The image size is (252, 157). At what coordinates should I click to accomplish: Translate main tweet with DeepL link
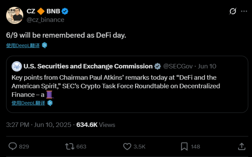point(23,45)
